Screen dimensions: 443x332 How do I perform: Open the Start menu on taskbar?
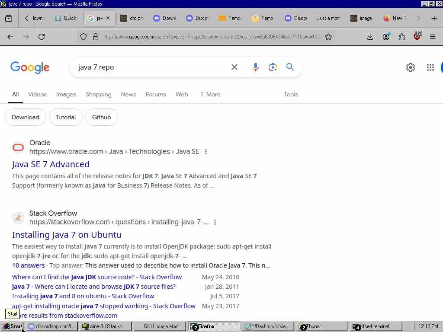[12, 327]
